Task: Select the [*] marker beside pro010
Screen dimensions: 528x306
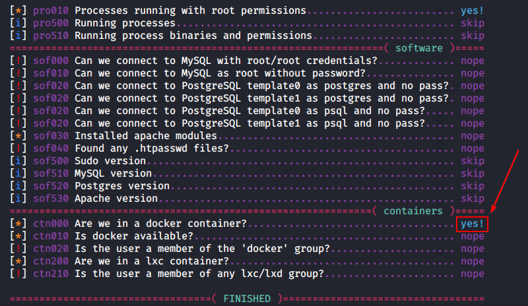Action: [18, 11]
